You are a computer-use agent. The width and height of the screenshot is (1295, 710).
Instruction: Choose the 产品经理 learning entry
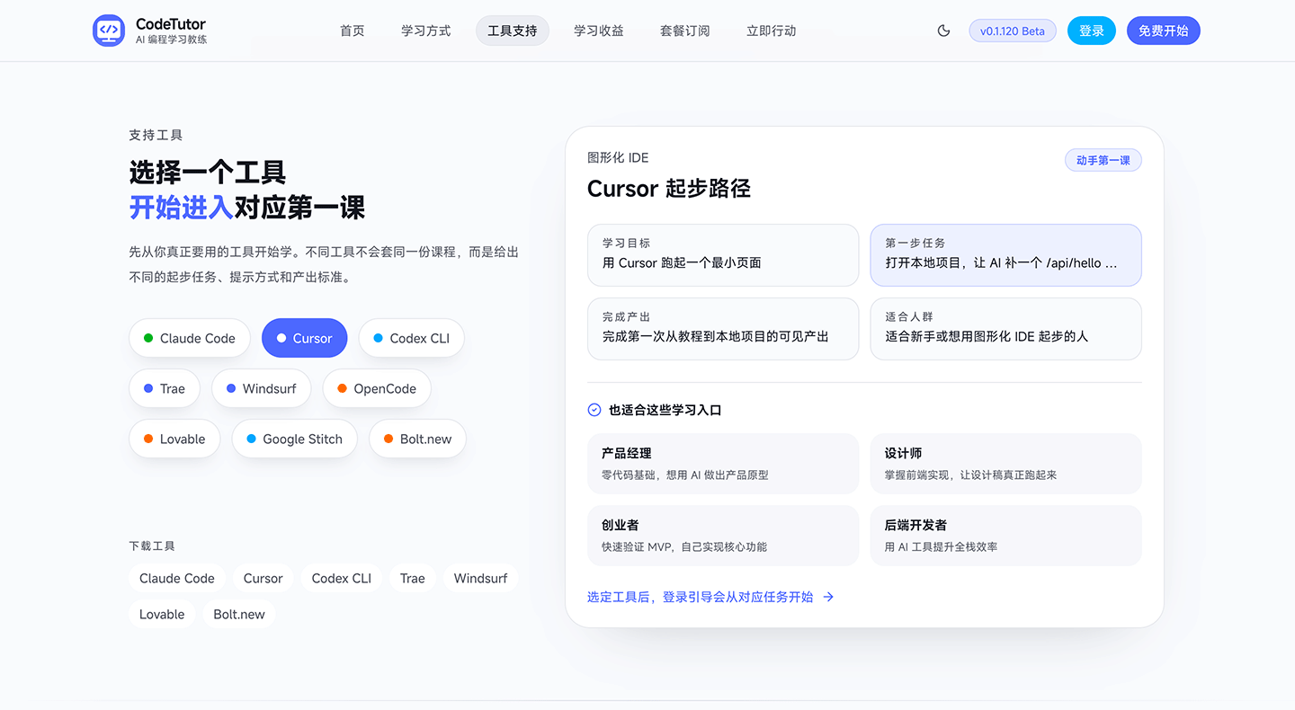coord(723,464)
